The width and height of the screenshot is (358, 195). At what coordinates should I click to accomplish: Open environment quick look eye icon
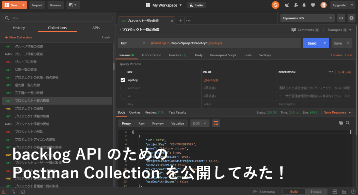click(341, 18)
